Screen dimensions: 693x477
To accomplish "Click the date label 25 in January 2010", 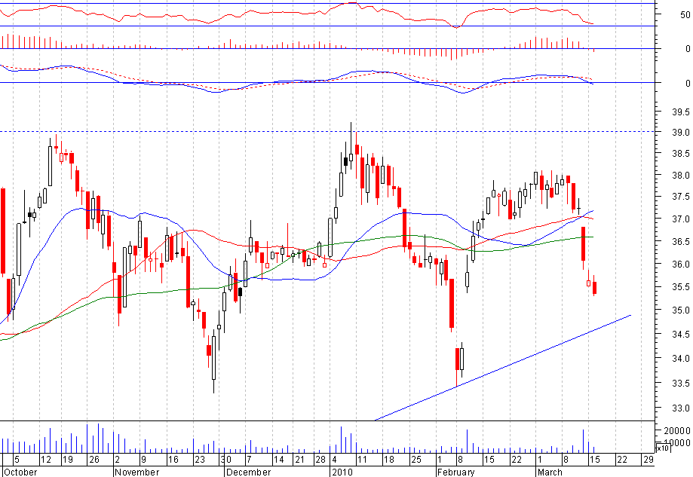I will (416, 460).
